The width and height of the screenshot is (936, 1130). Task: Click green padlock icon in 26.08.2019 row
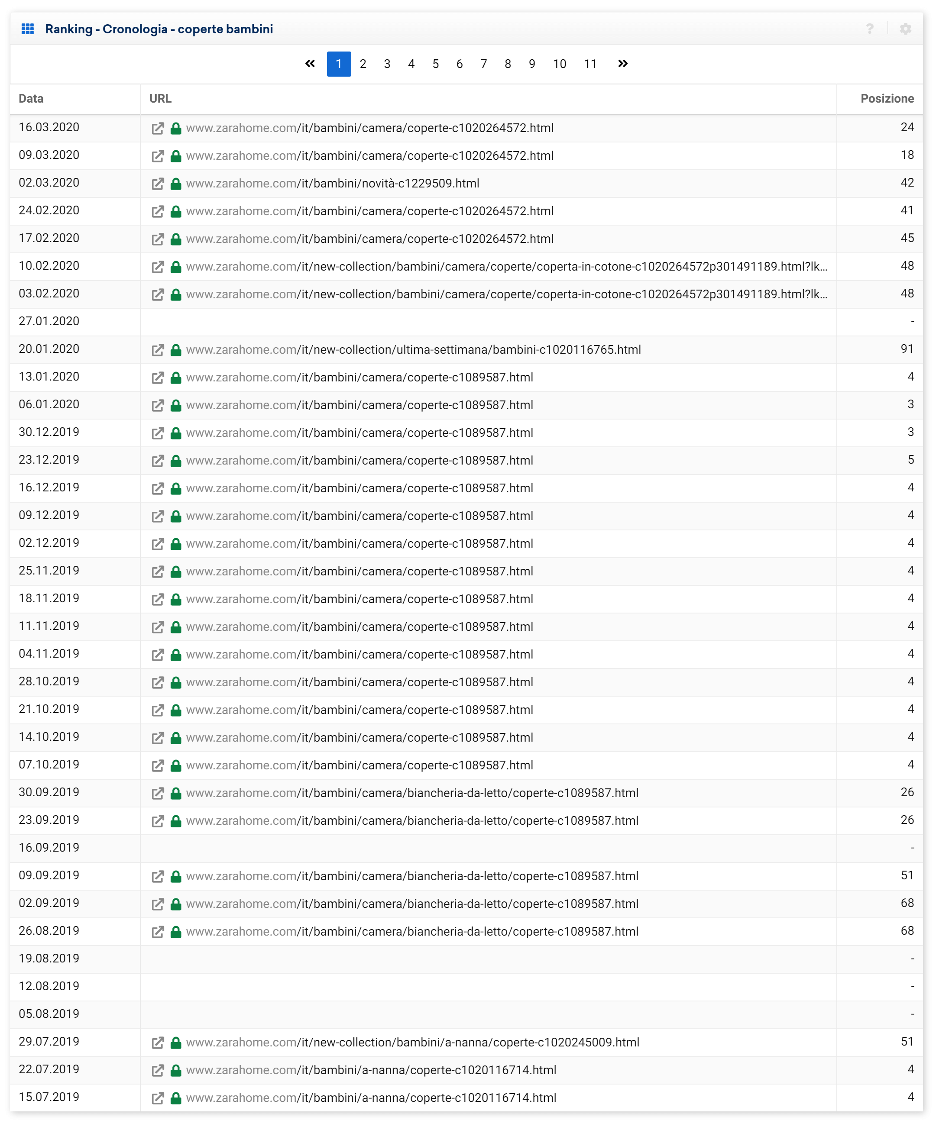click(x=175, y=932)
